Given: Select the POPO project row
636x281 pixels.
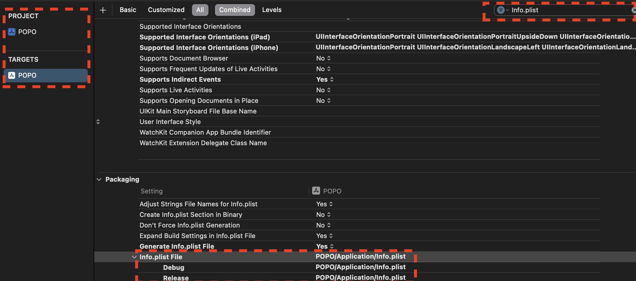Looking at the screenshot, I should pos(45,32).
